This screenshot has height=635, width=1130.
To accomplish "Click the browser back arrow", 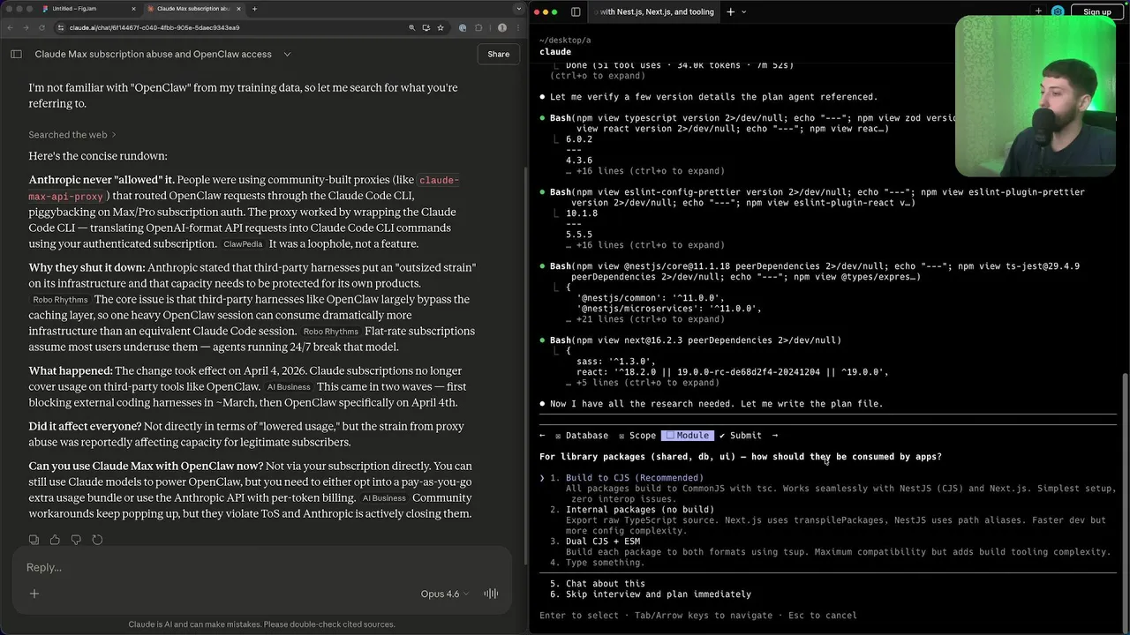I will (11, 27).
